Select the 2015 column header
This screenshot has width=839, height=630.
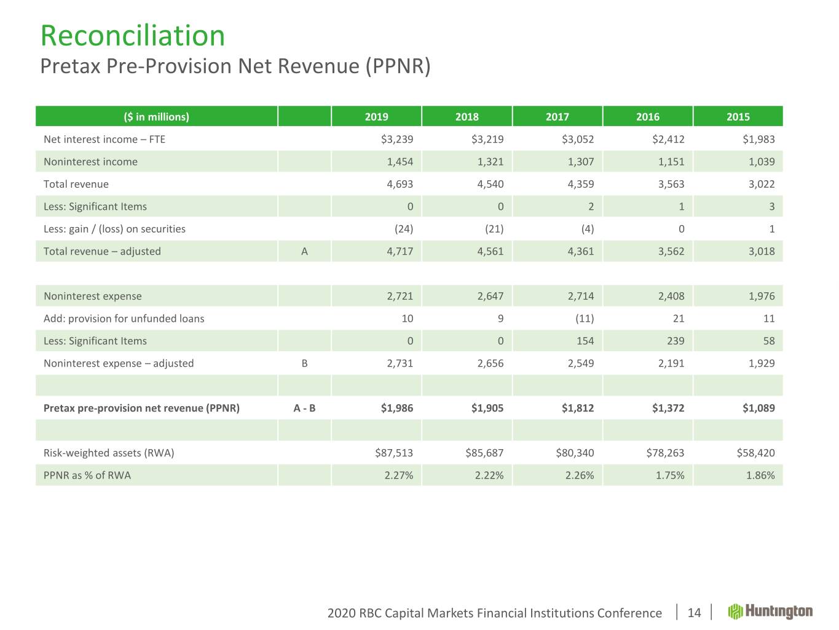point(738,117)
